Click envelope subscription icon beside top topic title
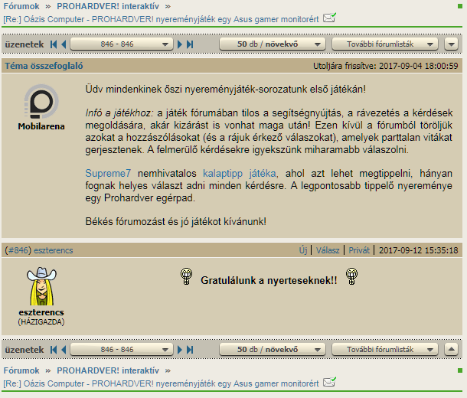467x398 pixels. (330, 18)
